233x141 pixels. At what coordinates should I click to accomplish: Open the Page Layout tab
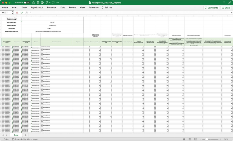point(37,7)
